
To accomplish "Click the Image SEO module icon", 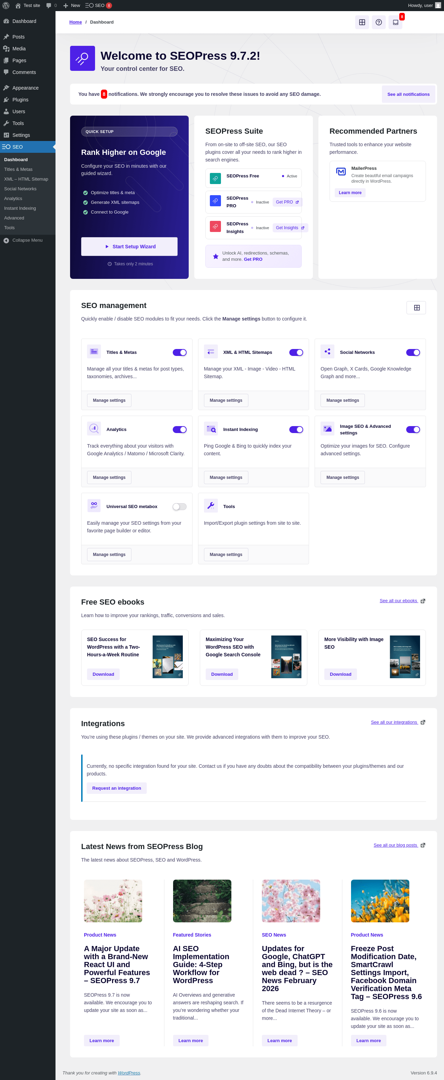I will pyautogui.click(x=327, y=429).
